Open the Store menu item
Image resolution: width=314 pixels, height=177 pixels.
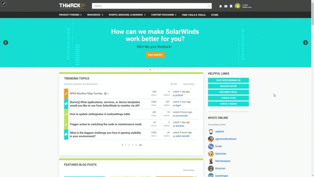pyautogui.click(x=215, y=15)
